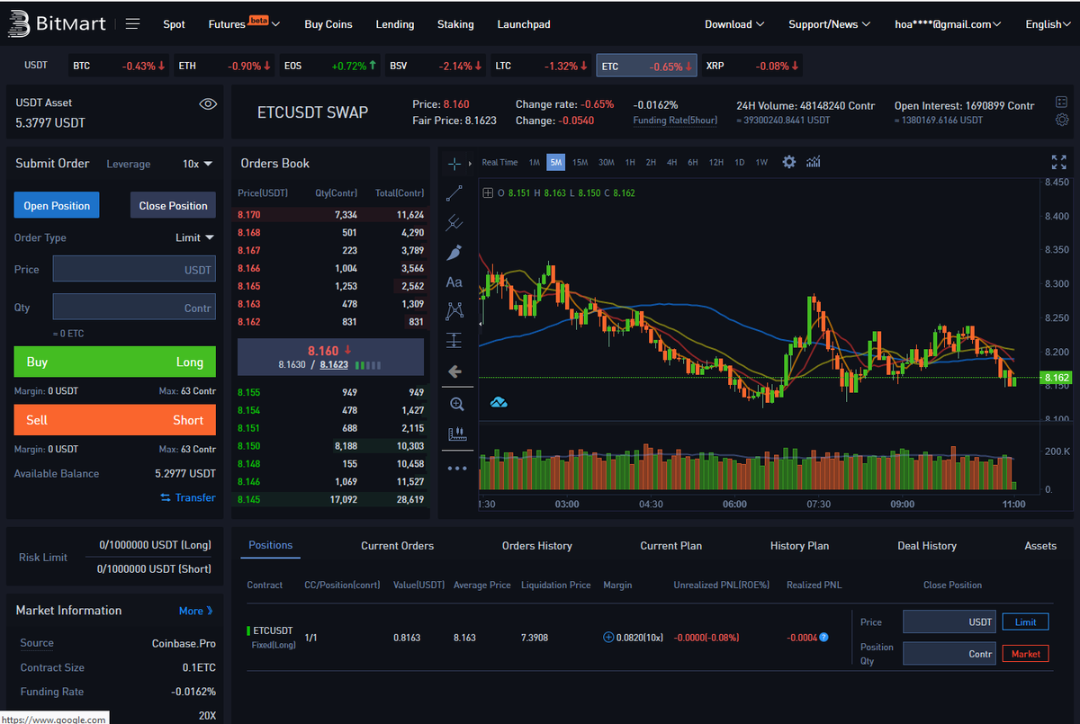Enter fullscreen chart mode
The image size is (1080, 724).
point(1058,162)
